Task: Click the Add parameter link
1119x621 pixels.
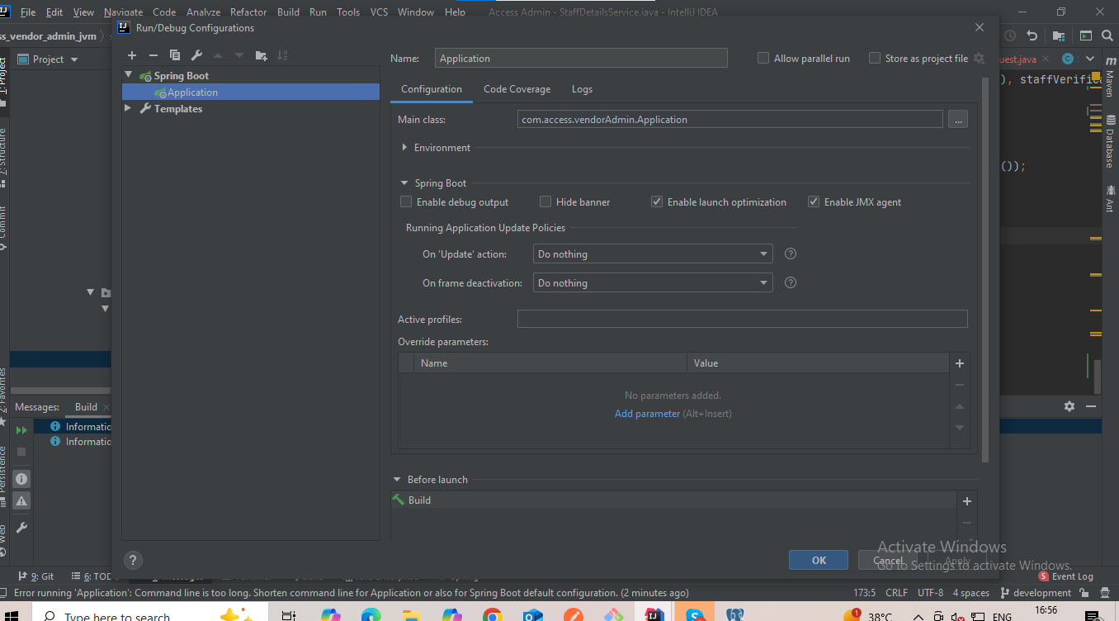Action: click(x=647, y=414)
